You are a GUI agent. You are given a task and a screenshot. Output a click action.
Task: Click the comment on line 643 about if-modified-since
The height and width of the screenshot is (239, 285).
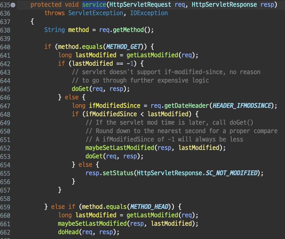166,72
